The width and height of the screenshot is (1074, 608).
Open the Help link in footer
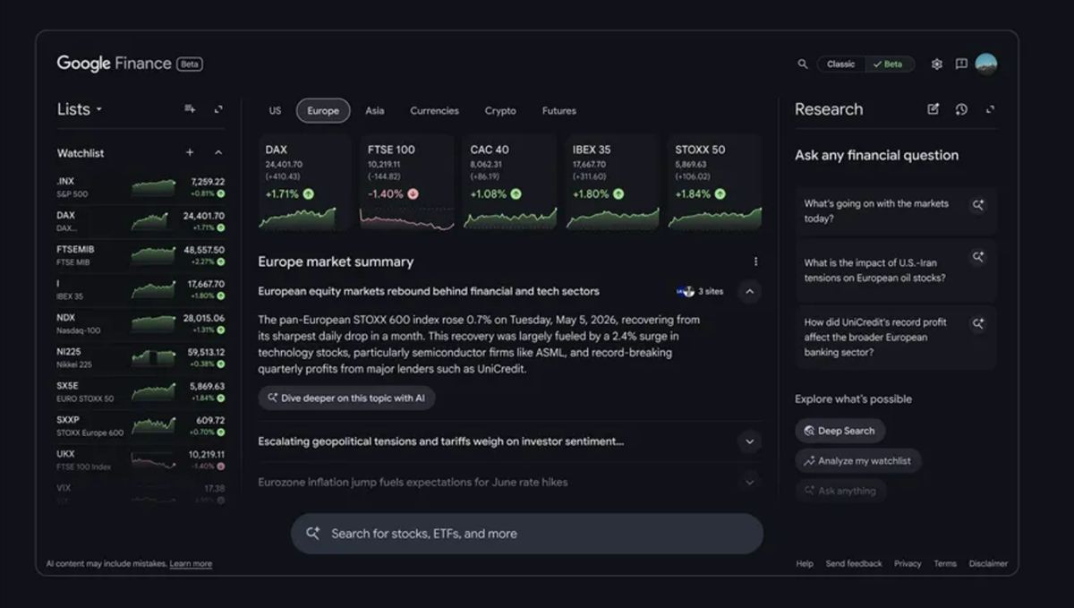pyautogui.click(x=805, y=564)
